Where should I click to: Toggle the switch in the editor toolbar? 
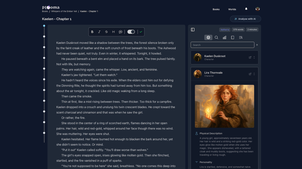tap(131, 32)
